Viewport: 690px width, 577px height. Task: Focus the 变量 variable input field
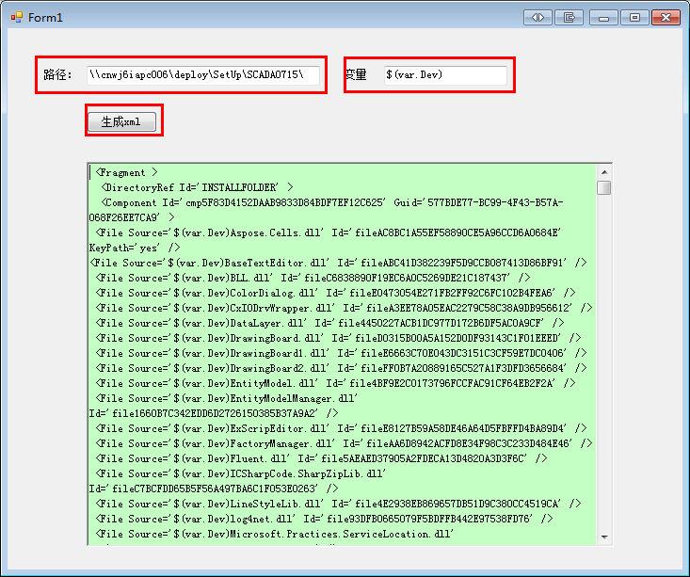tap(445, 74)
